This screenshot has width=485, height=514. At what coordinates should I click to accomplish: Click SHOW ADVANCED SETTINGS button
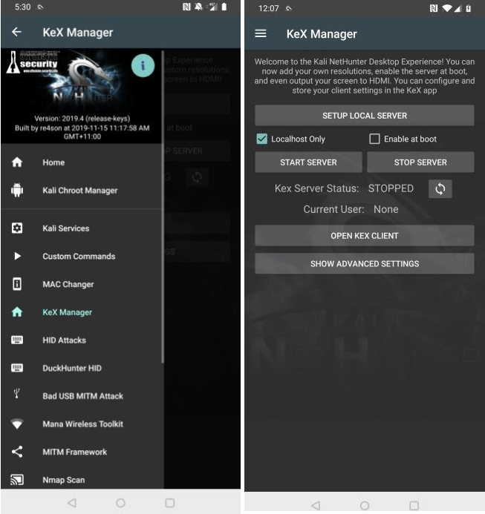coord(365,263)
